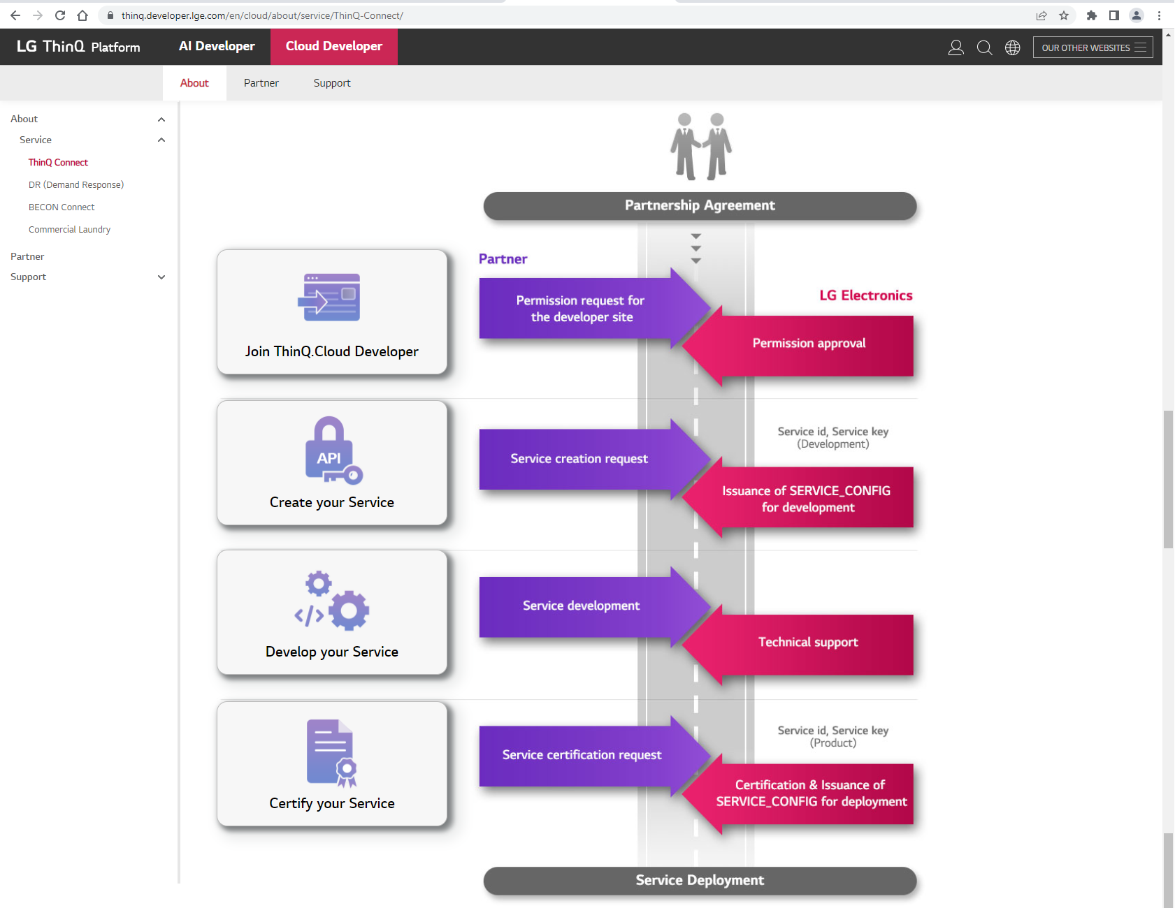Click the Technical support arrow

(798, 645)
